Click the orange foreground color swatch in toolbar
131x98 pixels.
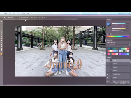[x=1, y=54]
